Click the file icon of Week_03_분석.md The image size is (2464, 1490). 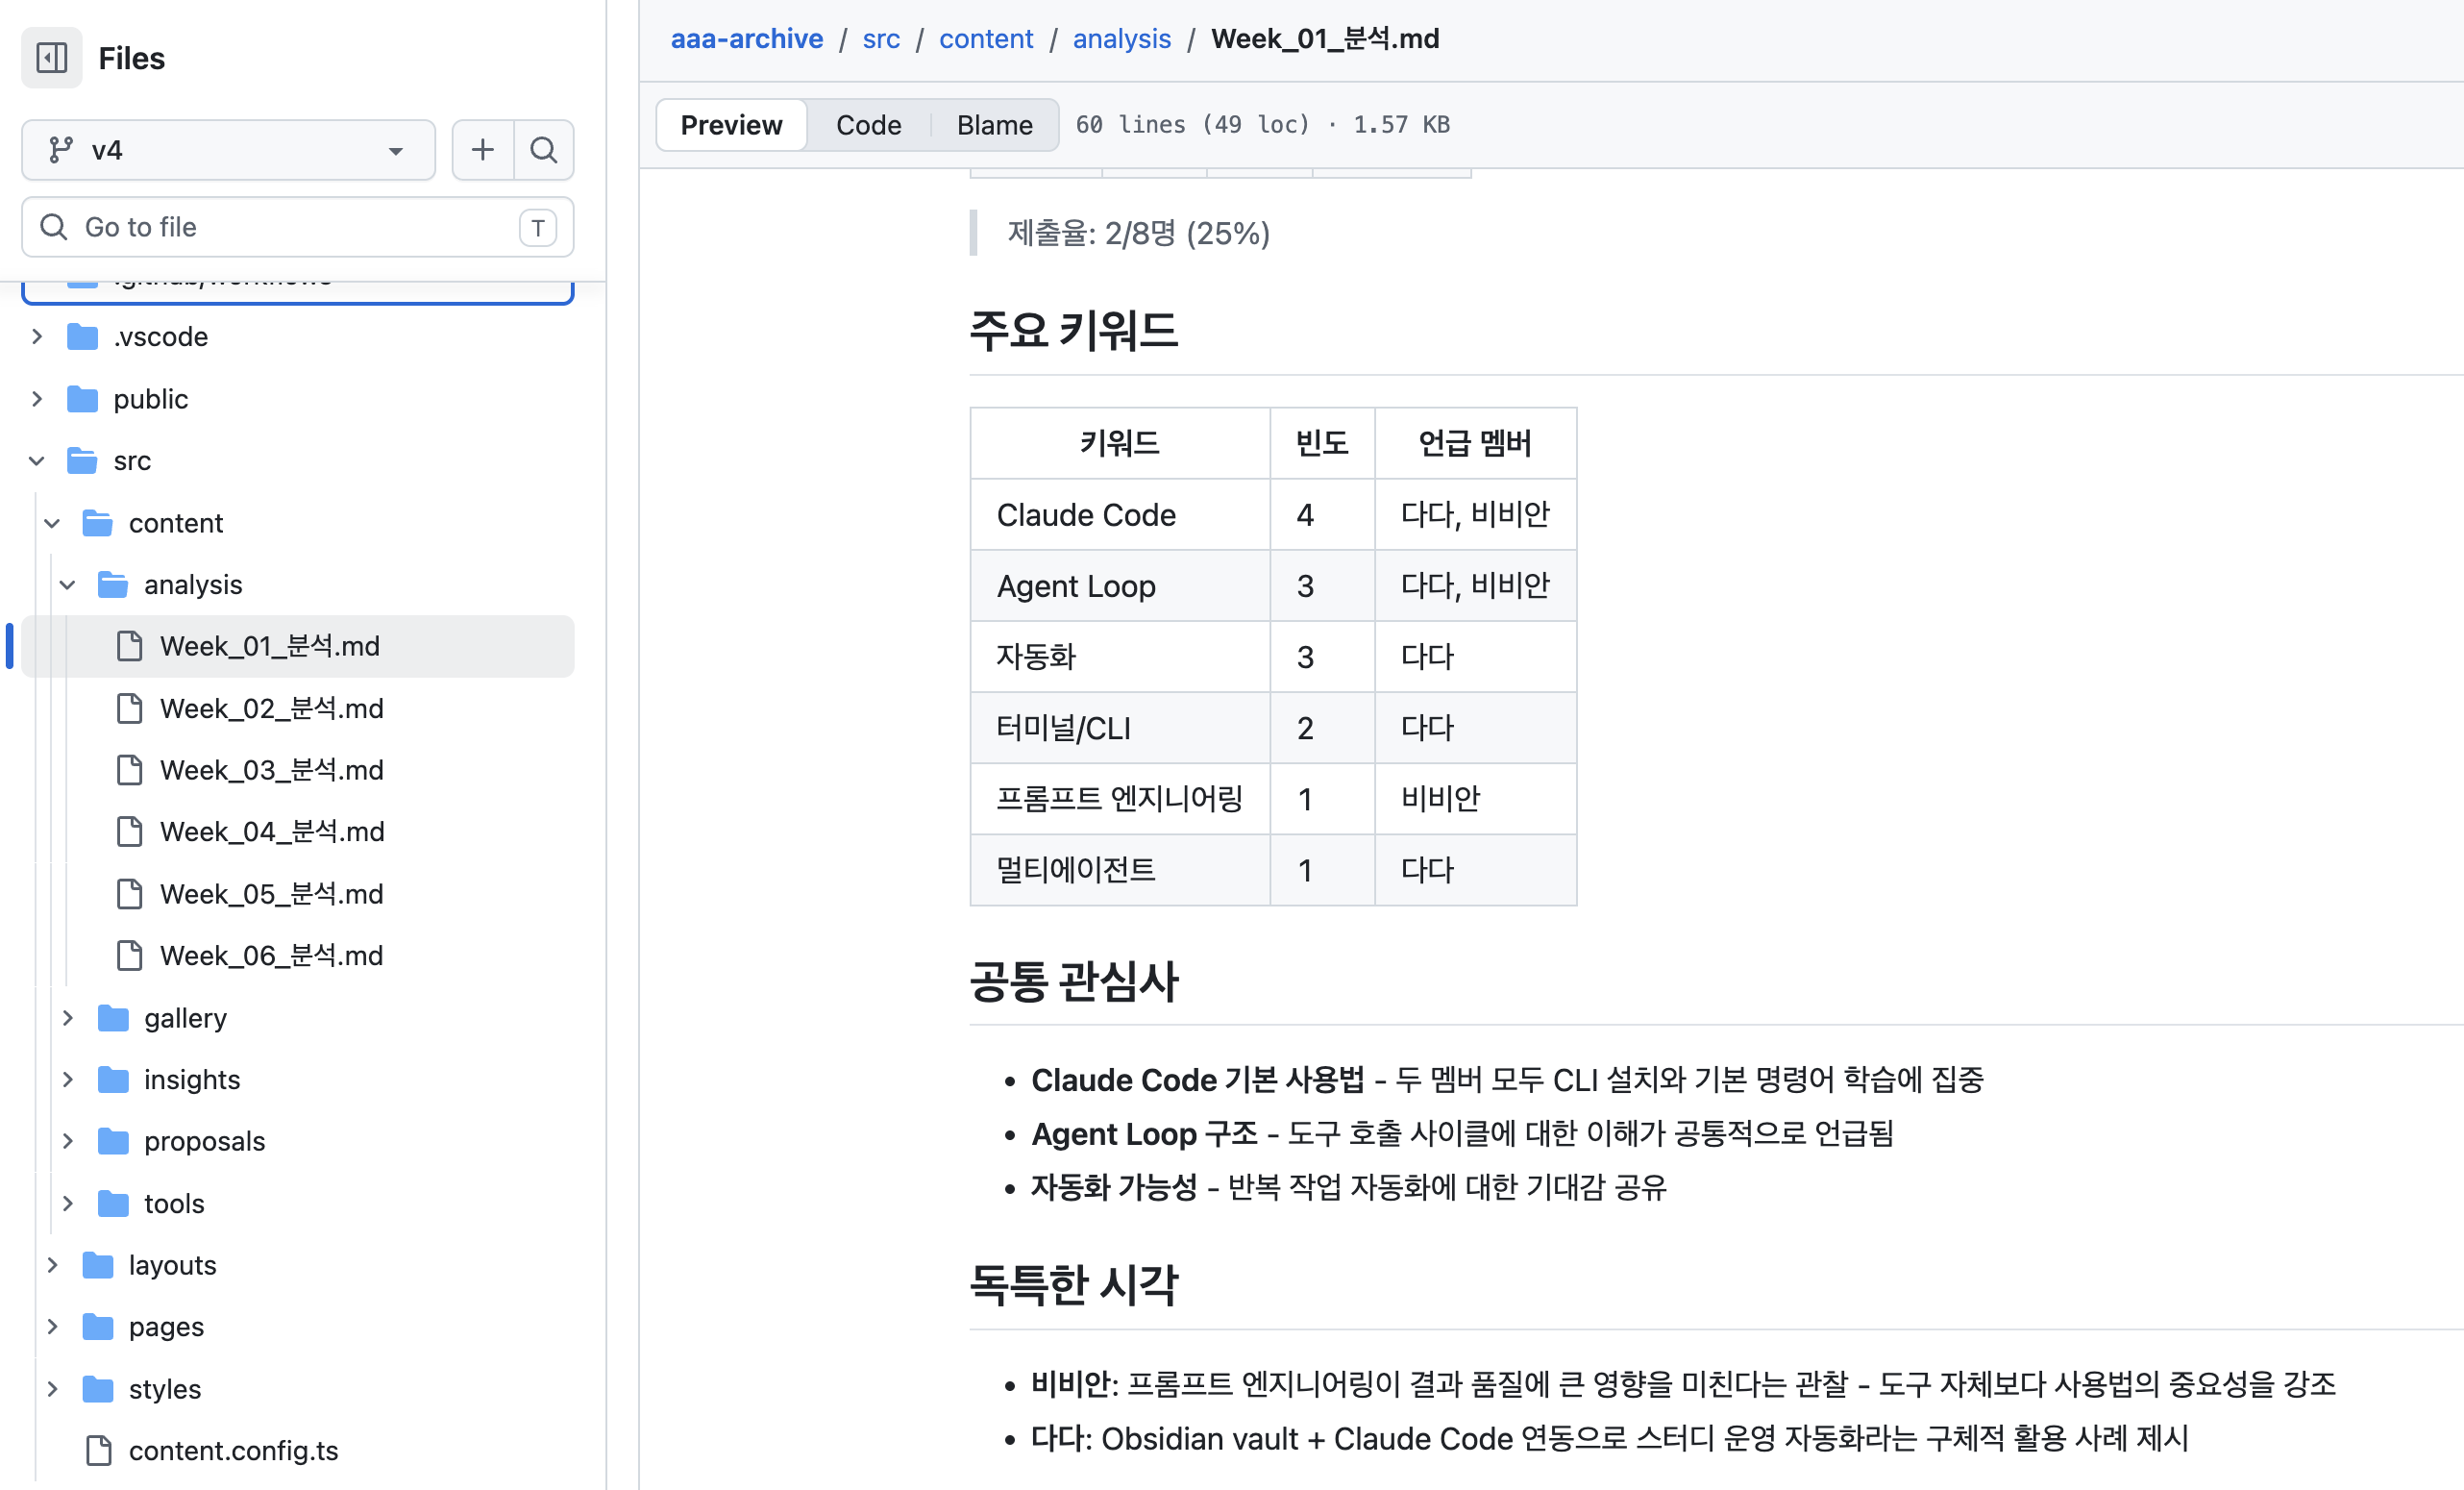point(129,770)
